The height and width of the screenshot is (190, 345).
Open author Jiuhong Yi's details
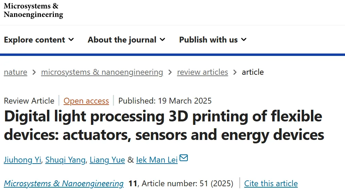pos(23,160)
